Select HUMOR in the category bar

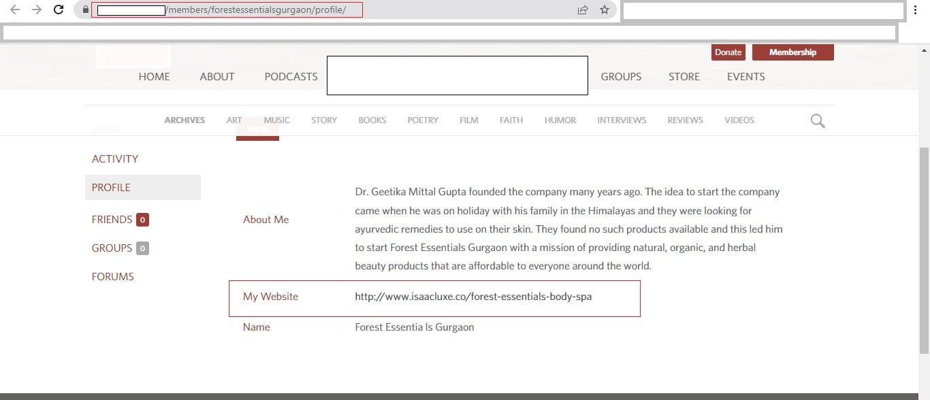(560, 120)
